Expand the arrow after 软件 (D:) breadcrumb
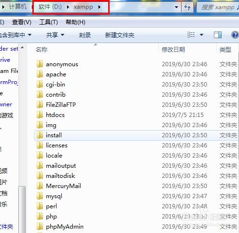The width and height of the screenshot is (239, 233). coord(68,7)
